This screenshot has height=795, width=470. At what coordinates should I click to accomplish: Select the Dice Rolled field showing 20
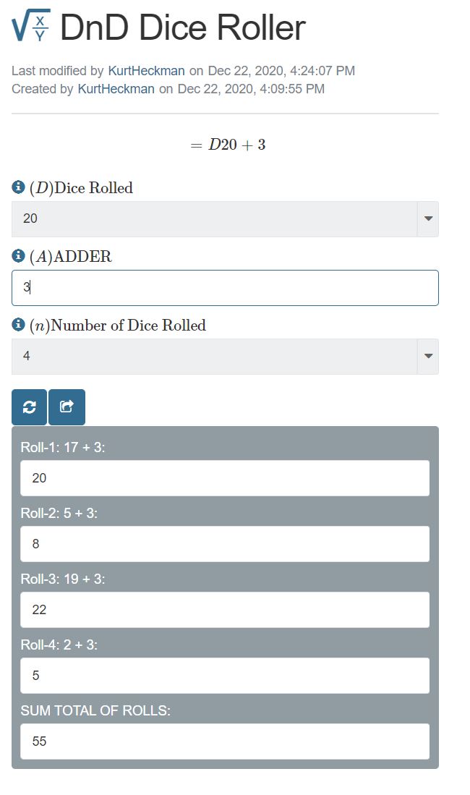click(x=214, y=218)
